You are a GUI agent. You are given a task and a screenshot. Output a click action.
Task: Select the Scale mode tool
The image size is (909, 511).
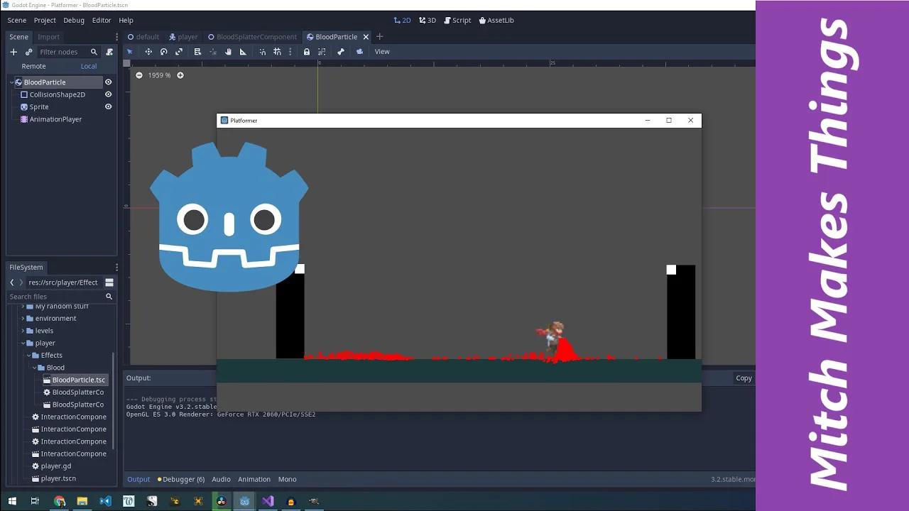pos(179,51)
